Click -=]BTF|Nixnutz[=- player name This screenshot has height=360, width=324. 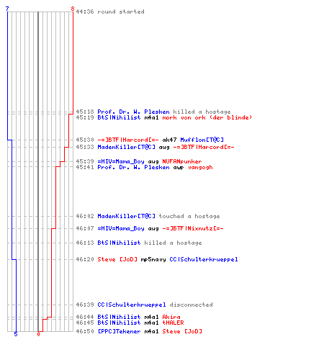[x=193, y=228]
